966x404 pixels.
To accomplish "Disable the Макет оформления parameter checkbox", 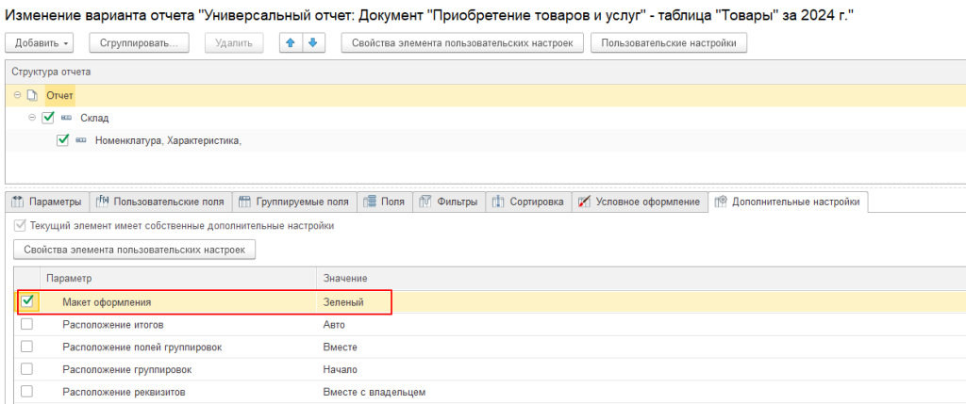I will click(27, 301).
